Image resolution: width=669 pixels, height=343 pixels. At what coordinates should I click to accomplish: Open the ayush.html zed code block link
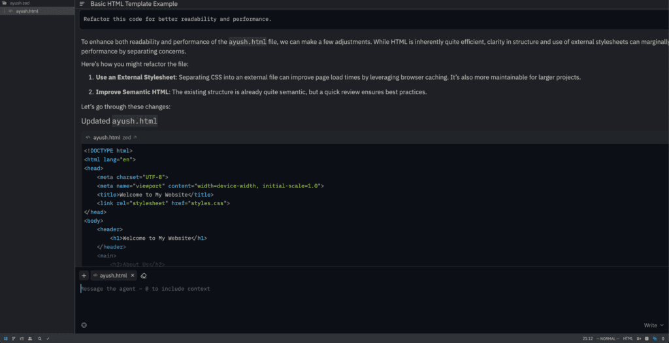coord(112,138)
